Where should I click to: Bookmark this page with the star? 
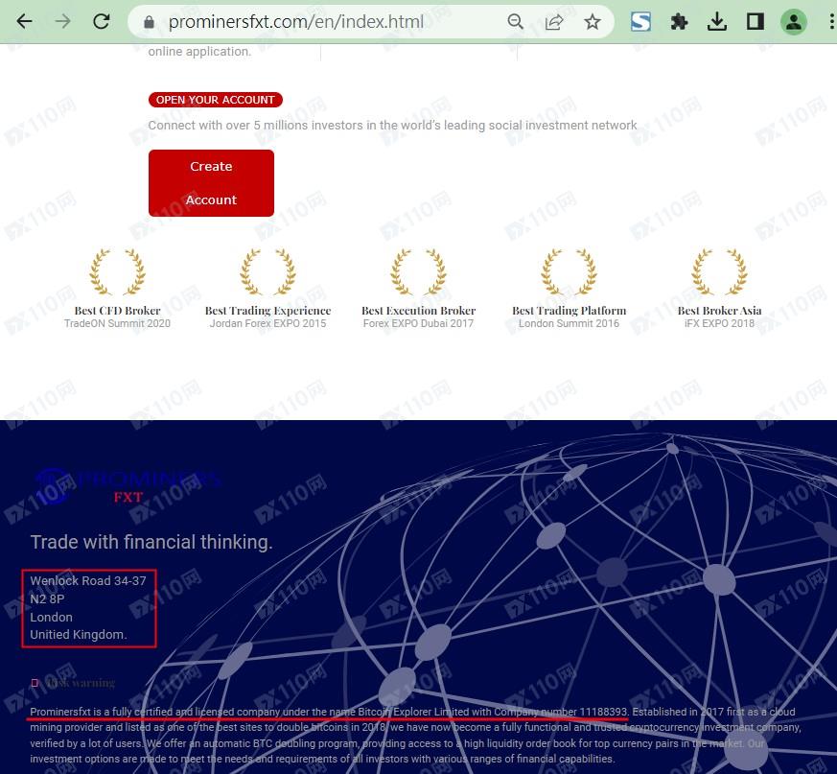593,22
